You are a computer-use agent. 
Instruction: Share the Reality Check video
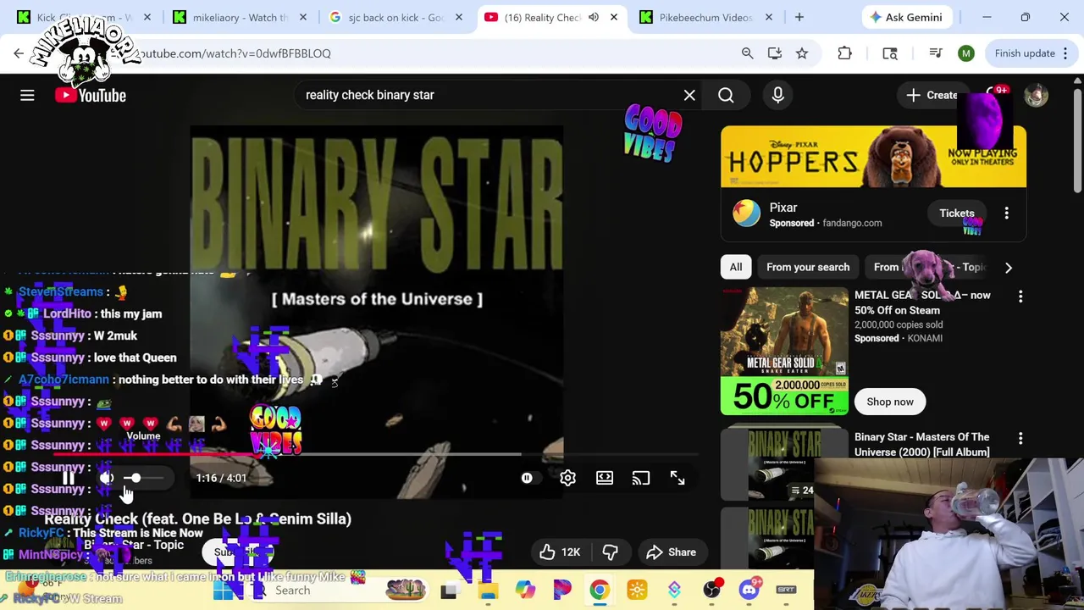pyautogui.click(x=671, y=552)
